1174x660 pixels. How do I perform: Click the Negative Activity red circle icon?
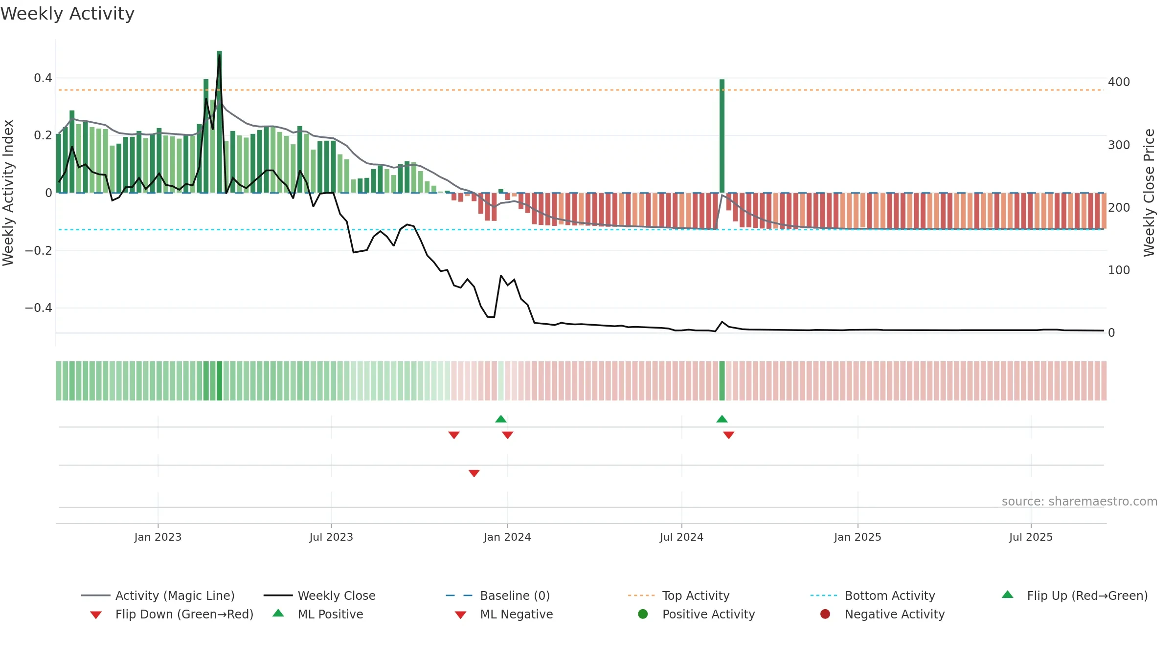tap(825, 614)
